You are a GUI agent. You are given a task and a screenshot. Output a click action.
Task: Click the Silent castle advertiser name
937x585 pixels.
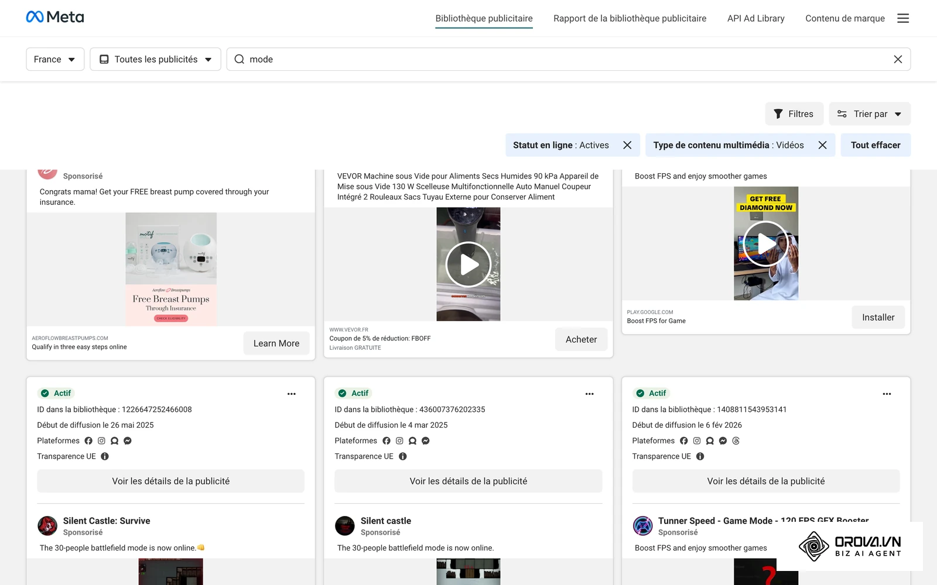(385, 521)
